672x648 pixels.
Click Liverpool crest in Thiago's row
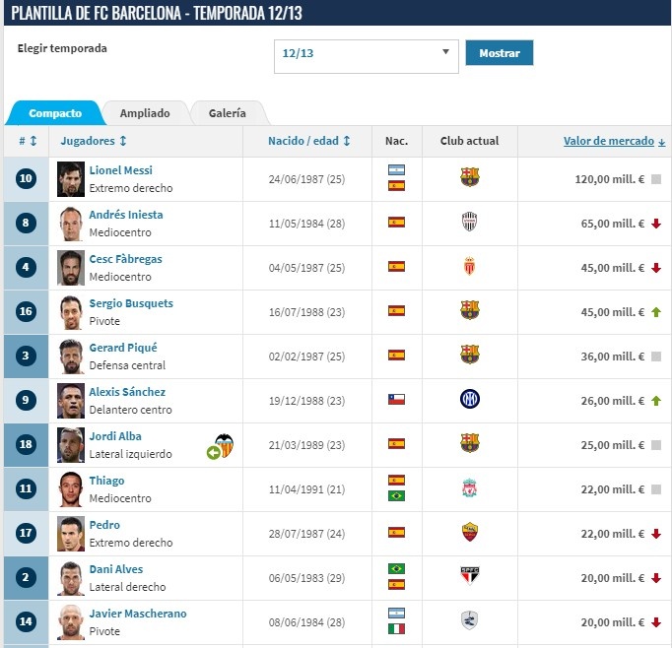(470, 487)
